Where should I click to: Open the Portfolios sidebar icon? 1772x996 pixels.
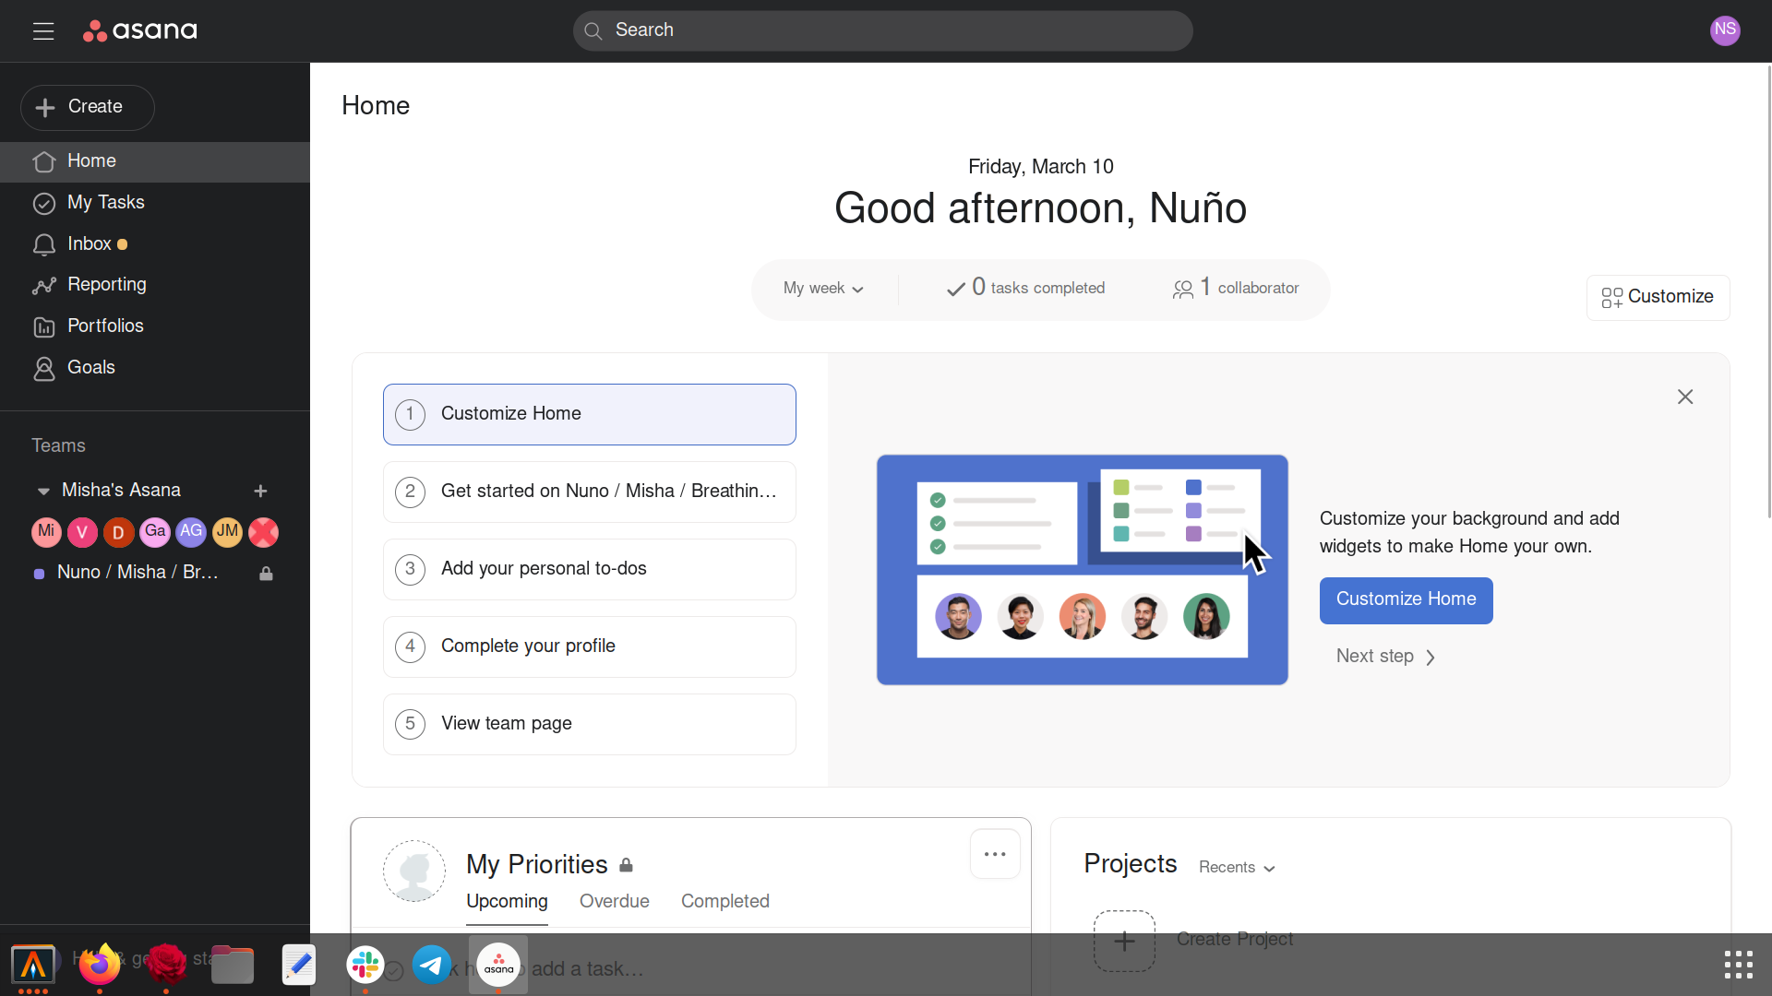click(x=43, y=326)
